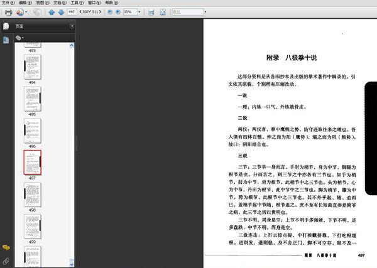
Task: Select page thumbnail 499
Action: pyautogui.click(x=33, y=227)
